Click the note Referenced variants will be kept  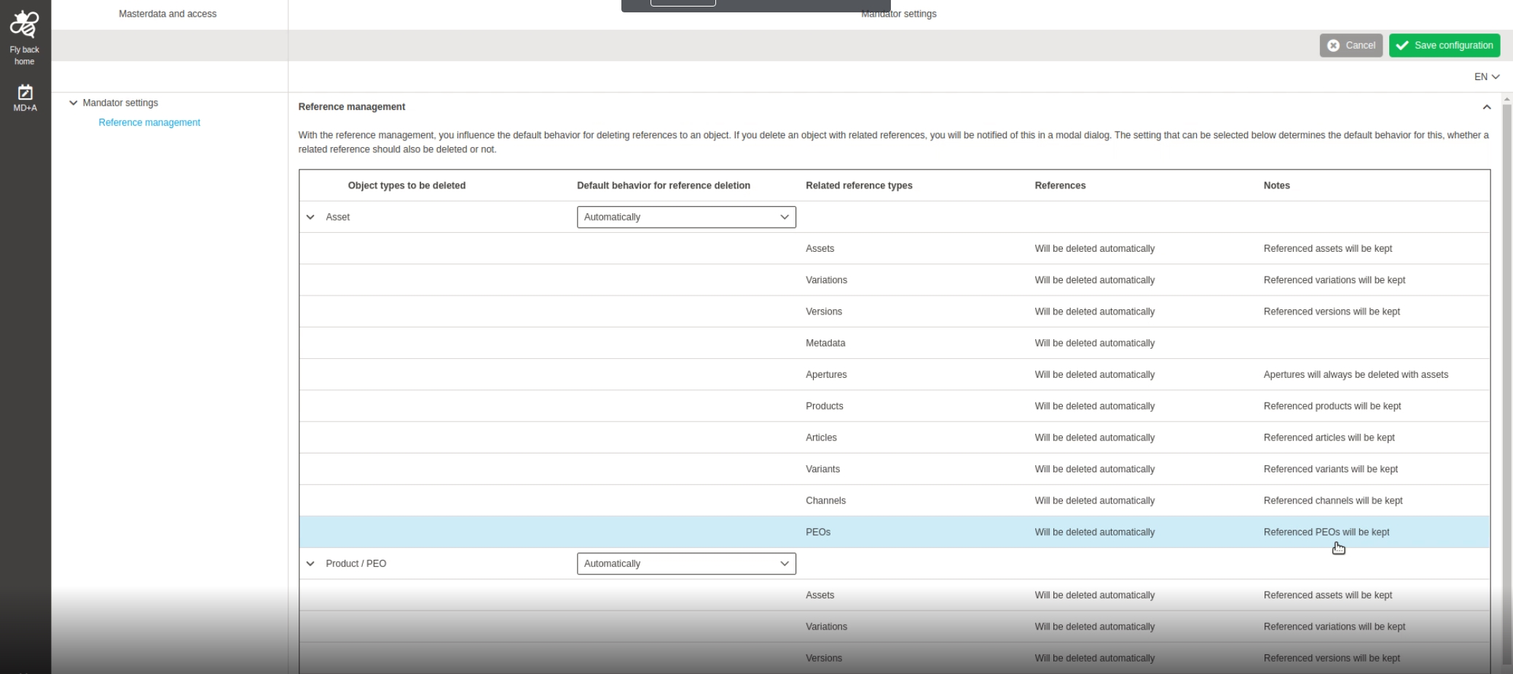coord(1330,469)
